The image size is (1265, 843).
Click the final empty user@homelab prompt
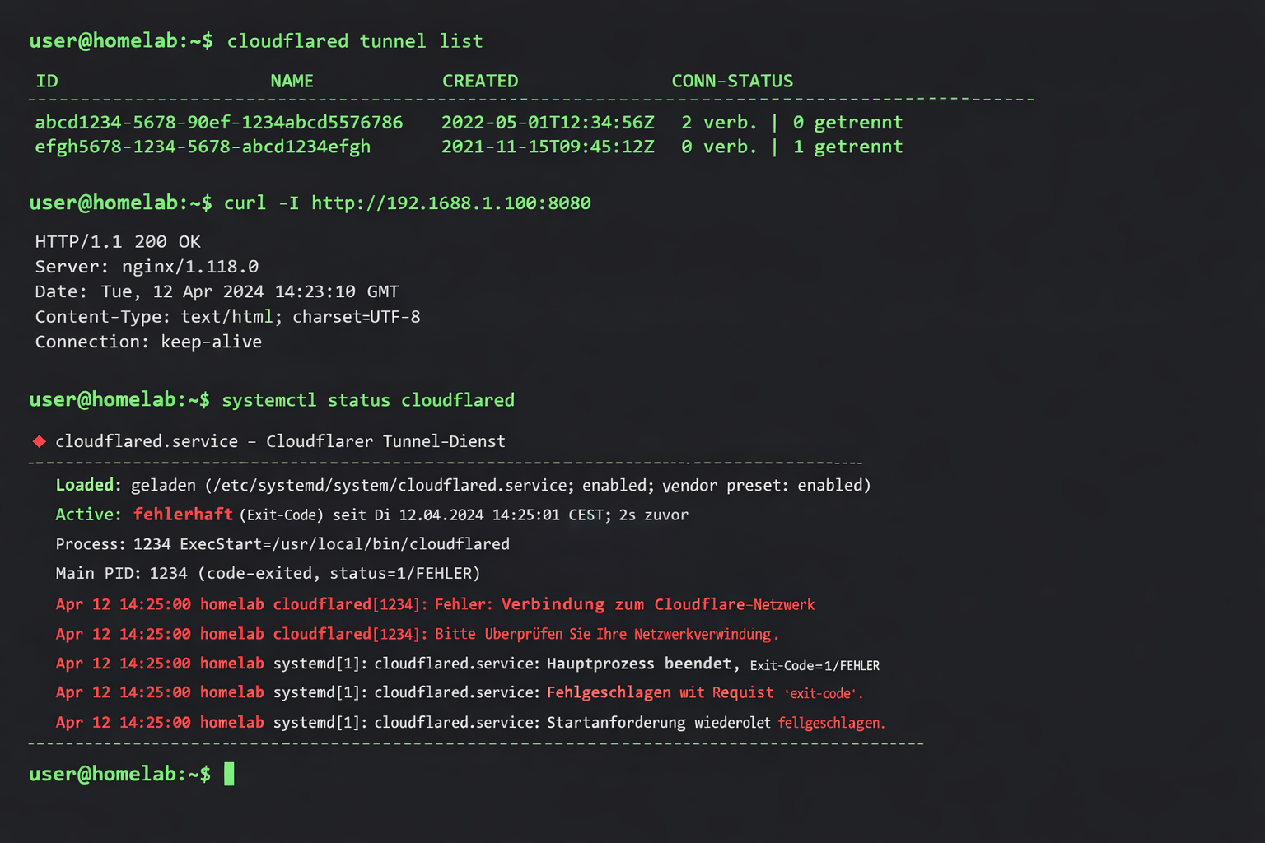coord(120,774)
